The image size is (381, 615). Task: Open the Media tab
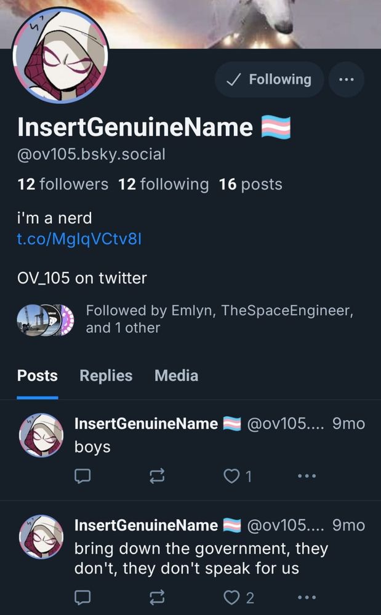(x=176, y=376)
